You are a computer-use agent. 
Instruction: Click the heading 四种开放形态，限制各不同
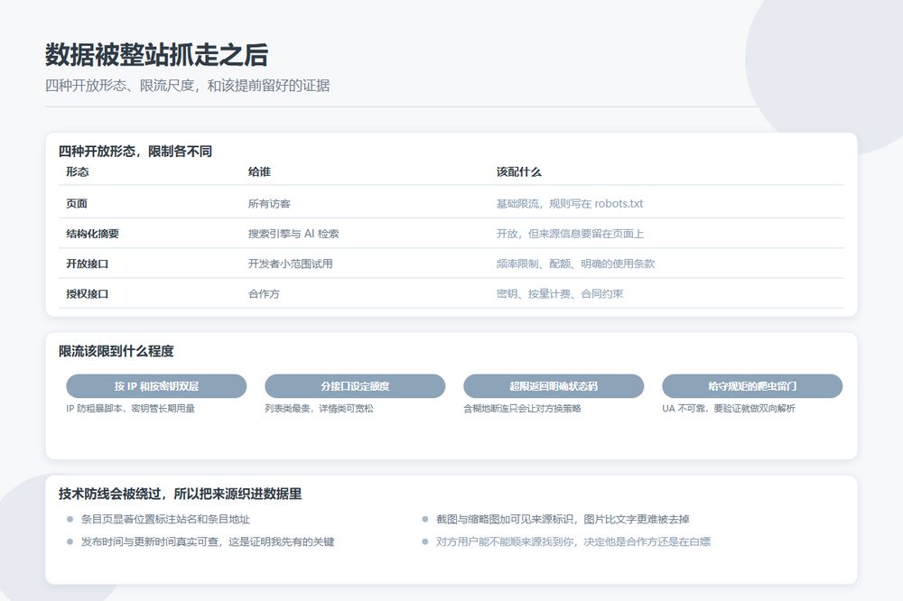tap(135, 152)
